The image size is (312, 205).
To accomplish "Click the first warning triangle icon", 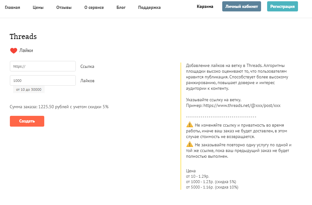I will click(x=190, y=124).
